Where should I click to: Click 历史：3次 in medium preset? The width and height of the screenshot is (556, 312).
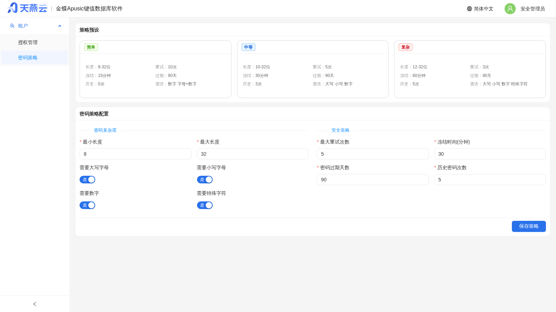click(x=252, y=84)
